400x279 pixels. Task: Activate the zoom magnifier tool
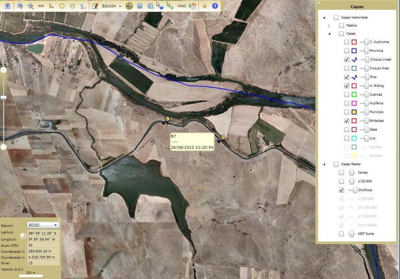point(20,6)
